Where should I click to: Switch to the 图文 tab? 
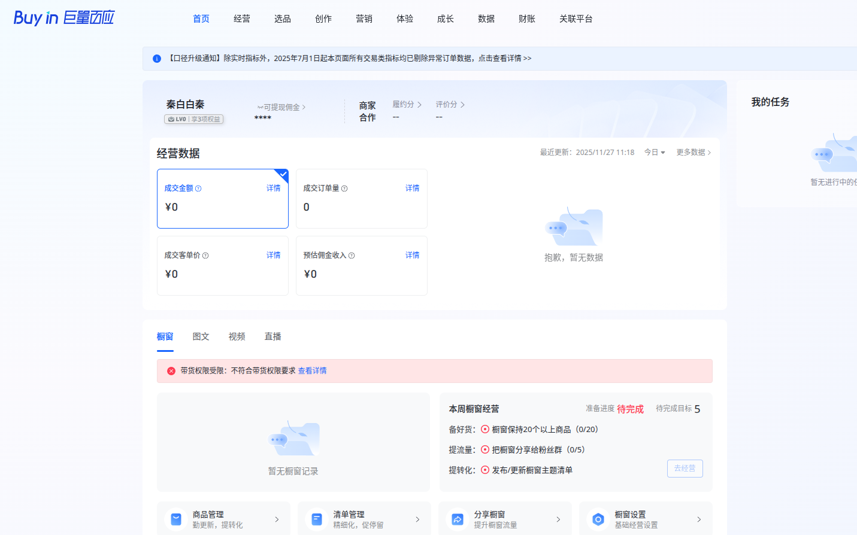201,336
